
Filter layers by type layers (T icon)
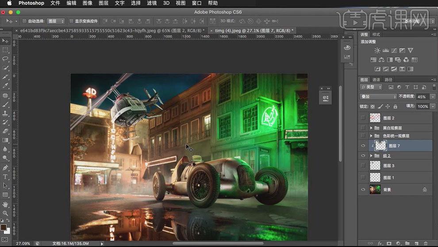[x=407, y=87]
